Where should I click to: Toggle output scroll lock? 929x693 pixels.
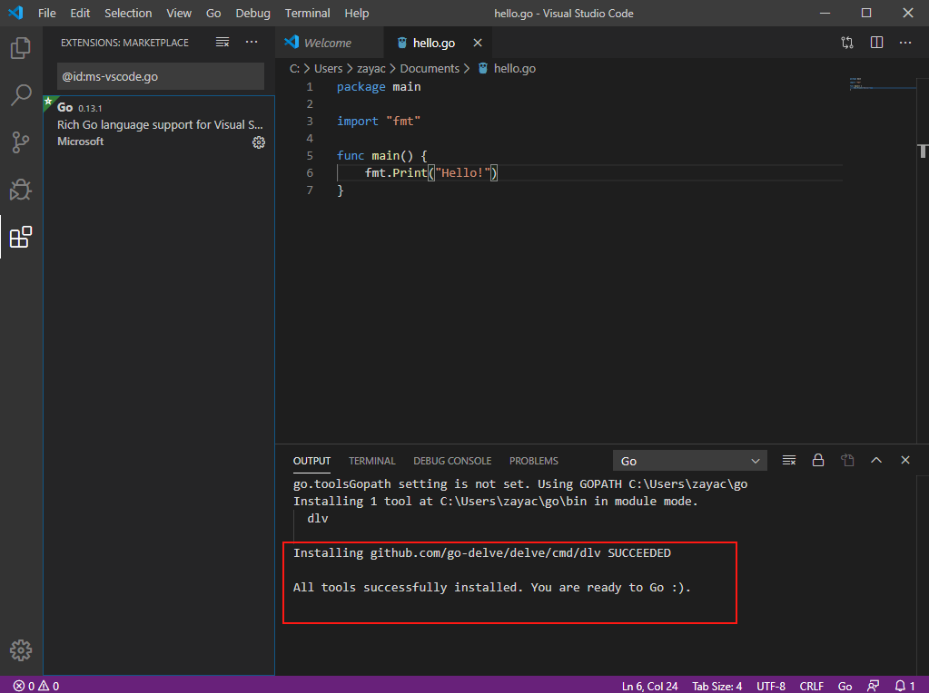tap(818, 461)
